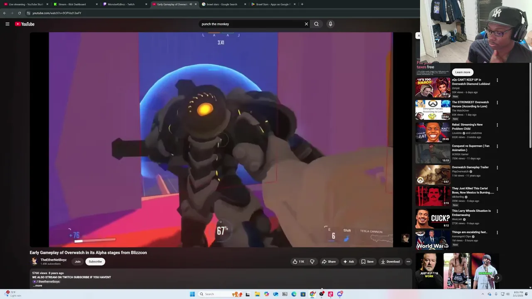Screen dimensions: 532x299
Task: Open options for 'Overwatch Gameplay Trailer' video
Action: click(497, 168)
